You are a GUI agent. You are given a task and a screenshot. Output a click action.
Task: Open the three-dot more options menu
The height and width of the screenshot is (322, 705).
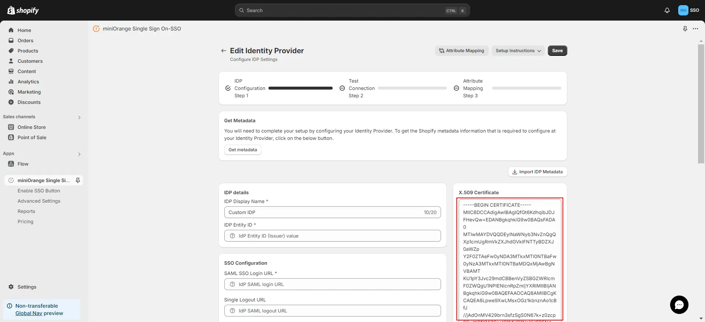(695, 29)
